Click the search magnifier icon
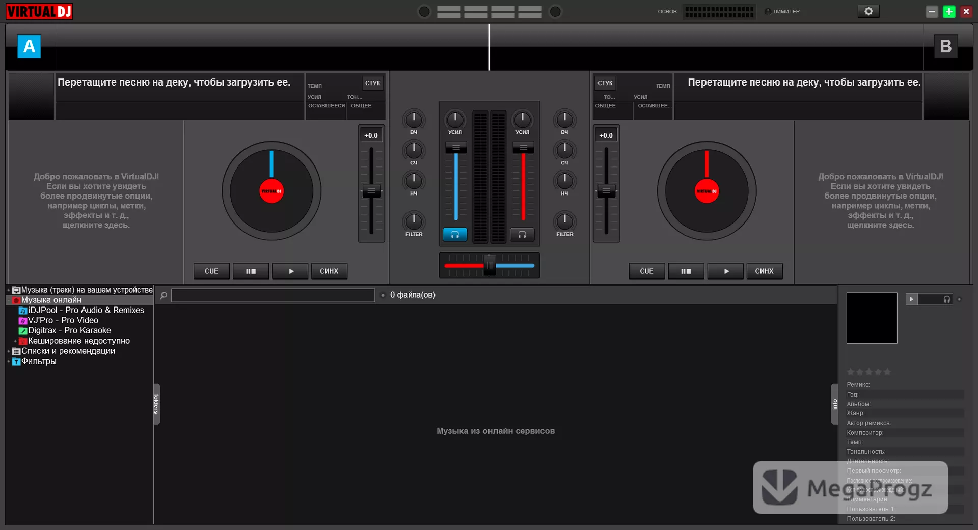978x530 pixels. click(x=164, y=295)
